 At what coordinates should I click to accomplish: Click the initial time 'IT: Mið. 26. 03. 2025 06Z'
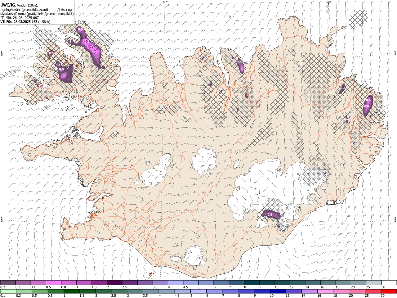point(19,18)
